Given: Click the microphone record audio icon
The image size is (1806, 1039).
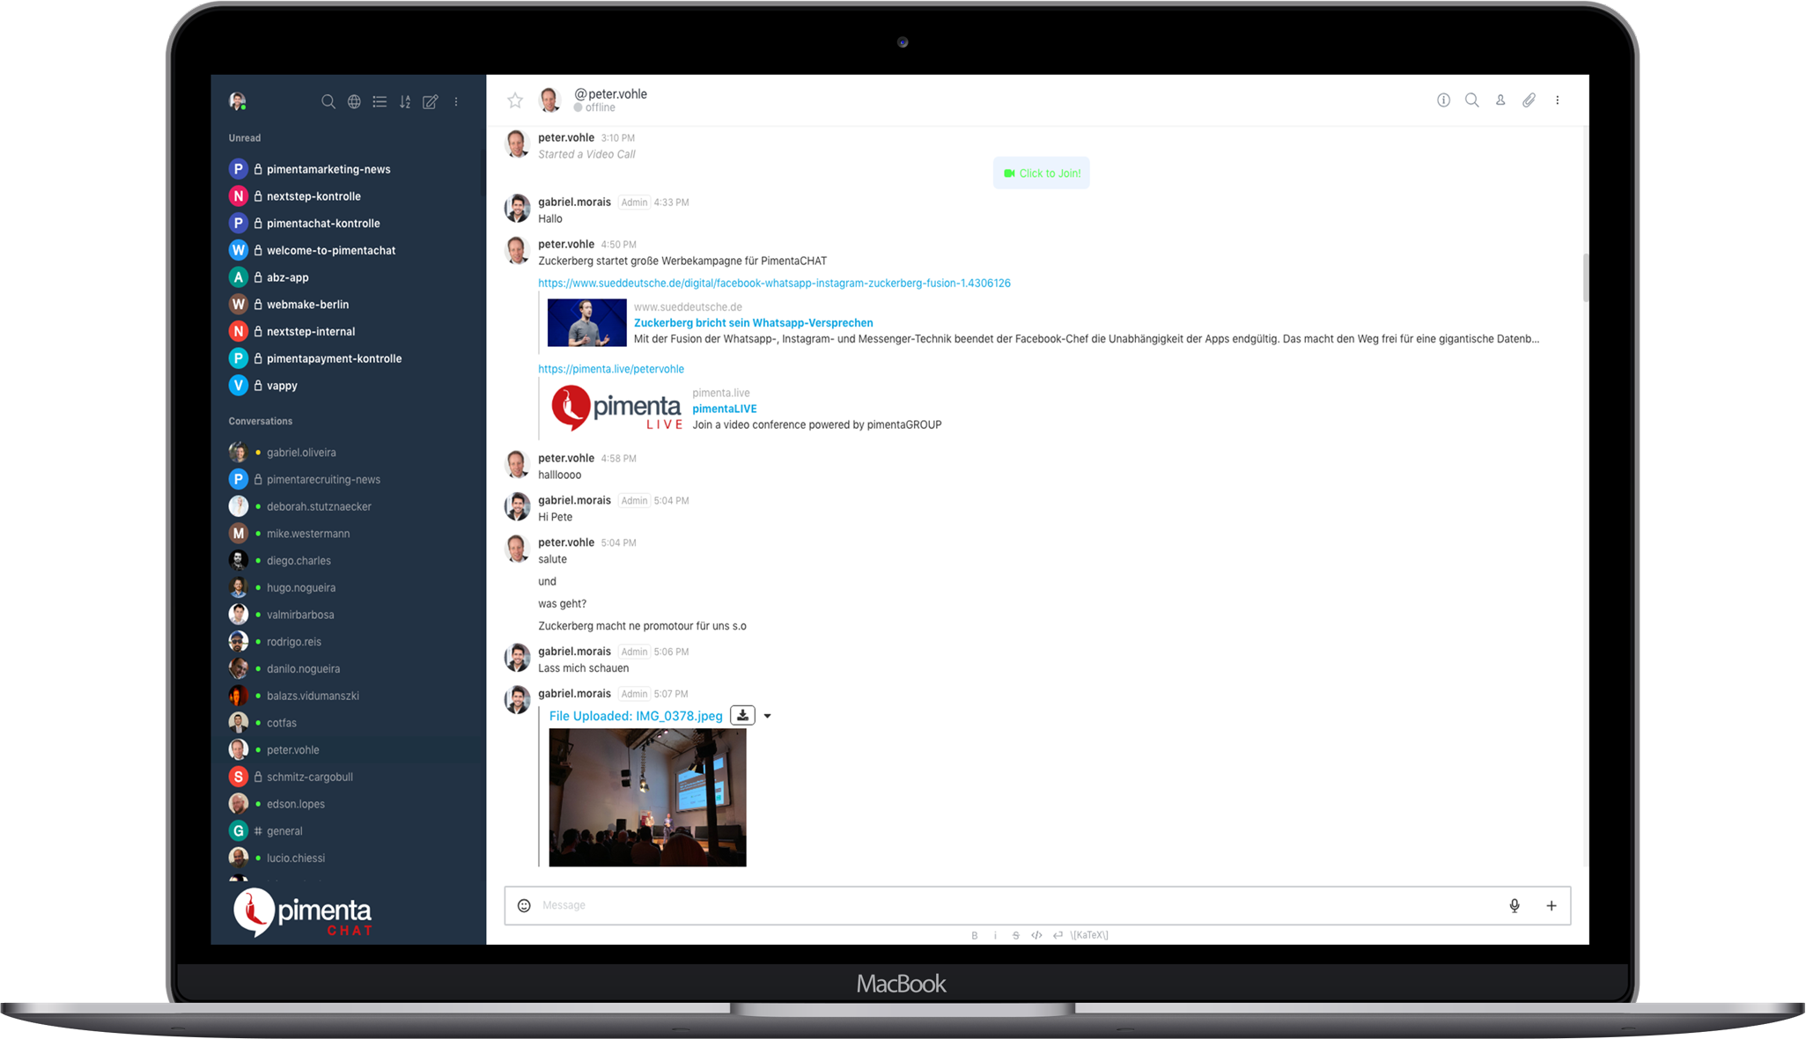Looking at the screenshot, I should pos(1515,905).
